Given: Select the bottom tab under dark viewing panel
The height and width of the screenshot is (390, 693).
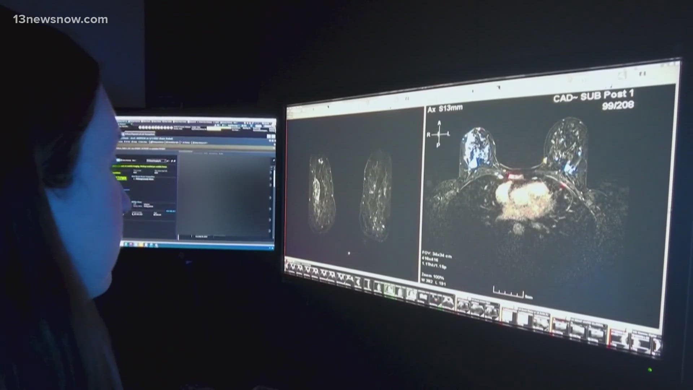Looking at the screenshot, I should (x=201, y=237).
